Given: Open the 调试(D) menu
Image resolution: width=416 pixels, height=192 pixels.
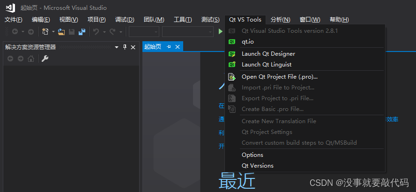Looking at the screenshot, I should coord(125,20).
